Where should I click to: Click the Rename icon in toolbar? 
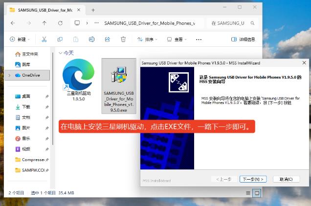91,40
